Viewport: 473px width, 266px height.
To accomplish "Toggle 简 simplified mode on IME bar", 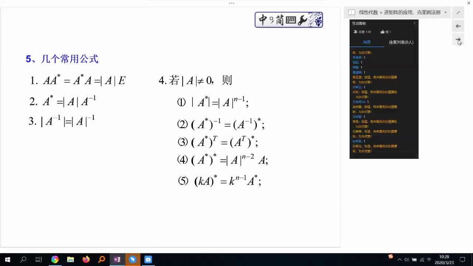I will 280,20.
